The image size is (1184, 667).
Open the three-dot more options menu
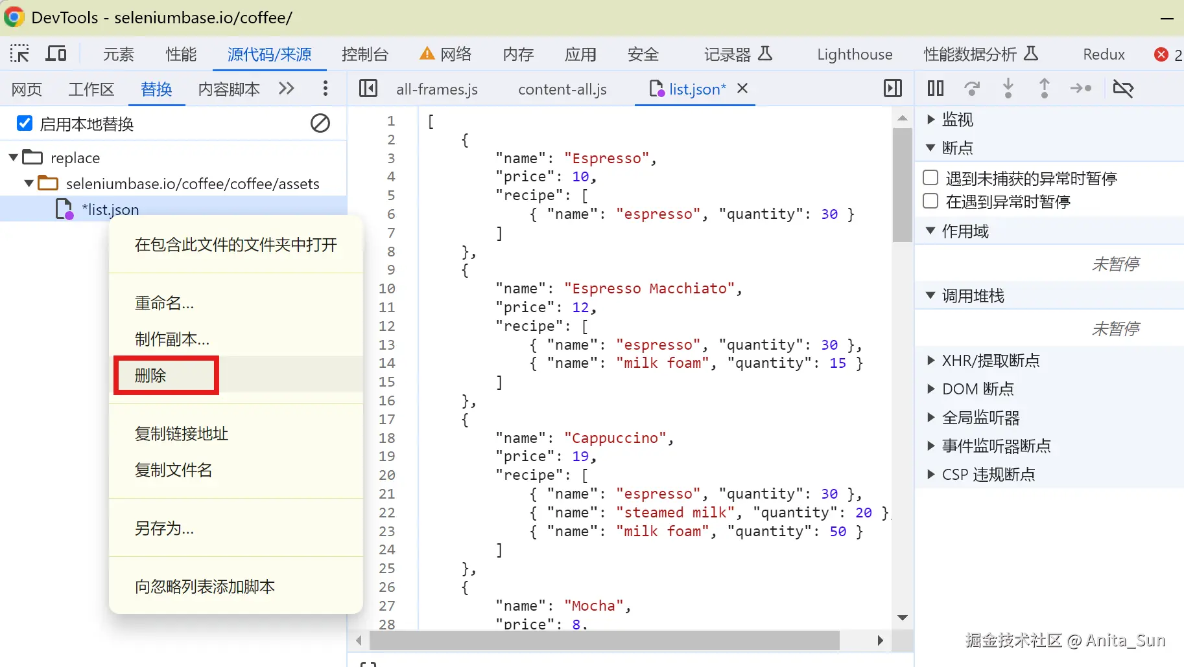pos(325,88)
